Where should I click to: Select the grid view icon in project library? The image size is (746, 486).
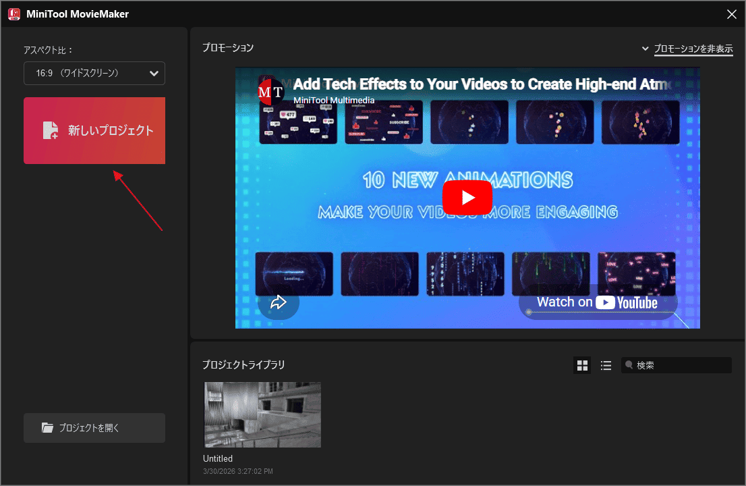coord(581,364)
